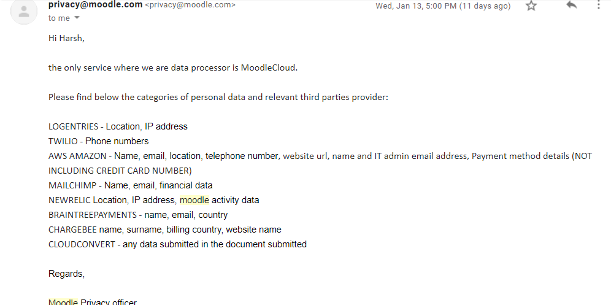Click the TWILIO provider name
Screen dimensions: 611x305
[63, 141]
